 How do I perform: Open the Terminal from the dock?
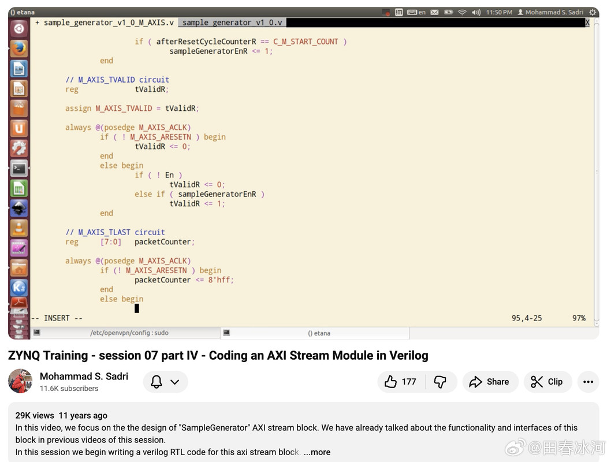pos(18,169)
